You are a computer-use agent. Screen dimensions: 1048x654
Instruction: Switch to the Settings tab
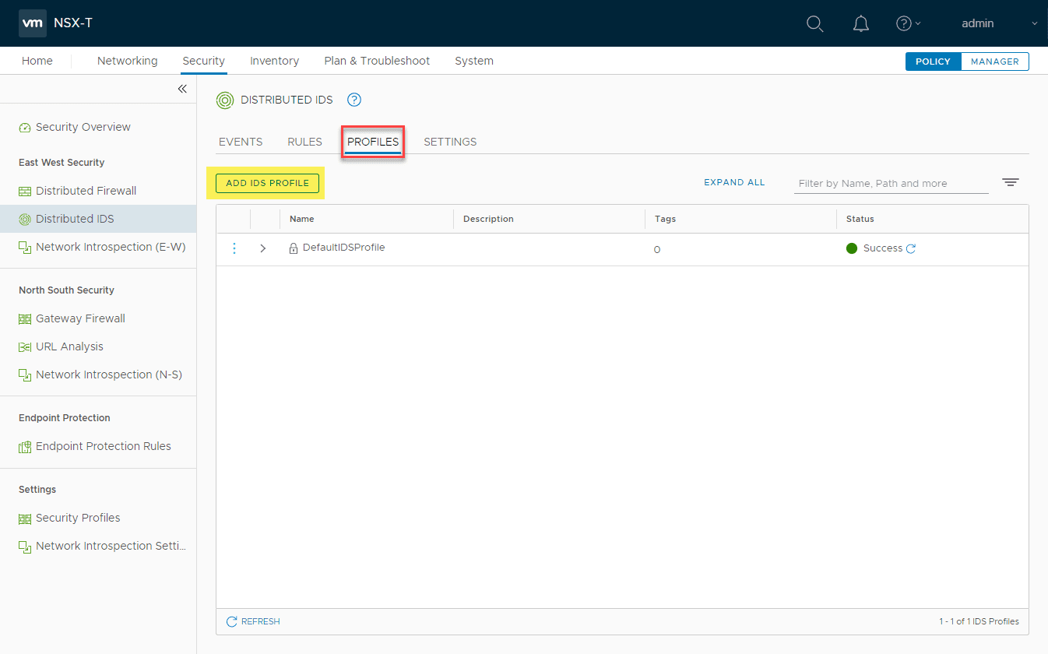pyautogui.click(x=450, y=142)
